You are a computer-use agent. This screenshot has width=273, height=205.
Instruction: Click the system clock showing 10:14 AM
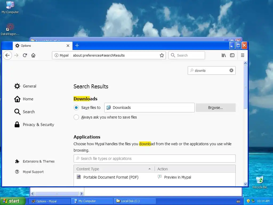(x=263, y=201)
